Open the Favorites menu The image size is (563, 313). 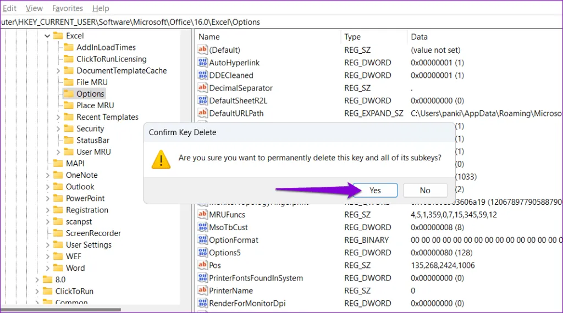(68, 8)
